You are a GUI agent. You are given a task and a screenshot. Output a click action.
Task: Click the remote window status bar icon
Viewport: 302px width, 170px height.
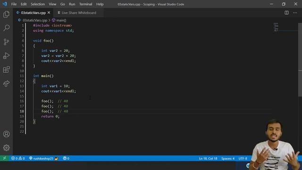click(4, 158)
